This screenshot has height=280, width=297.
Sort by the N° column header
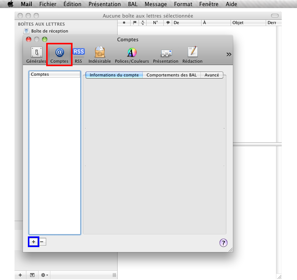(155, 23)
